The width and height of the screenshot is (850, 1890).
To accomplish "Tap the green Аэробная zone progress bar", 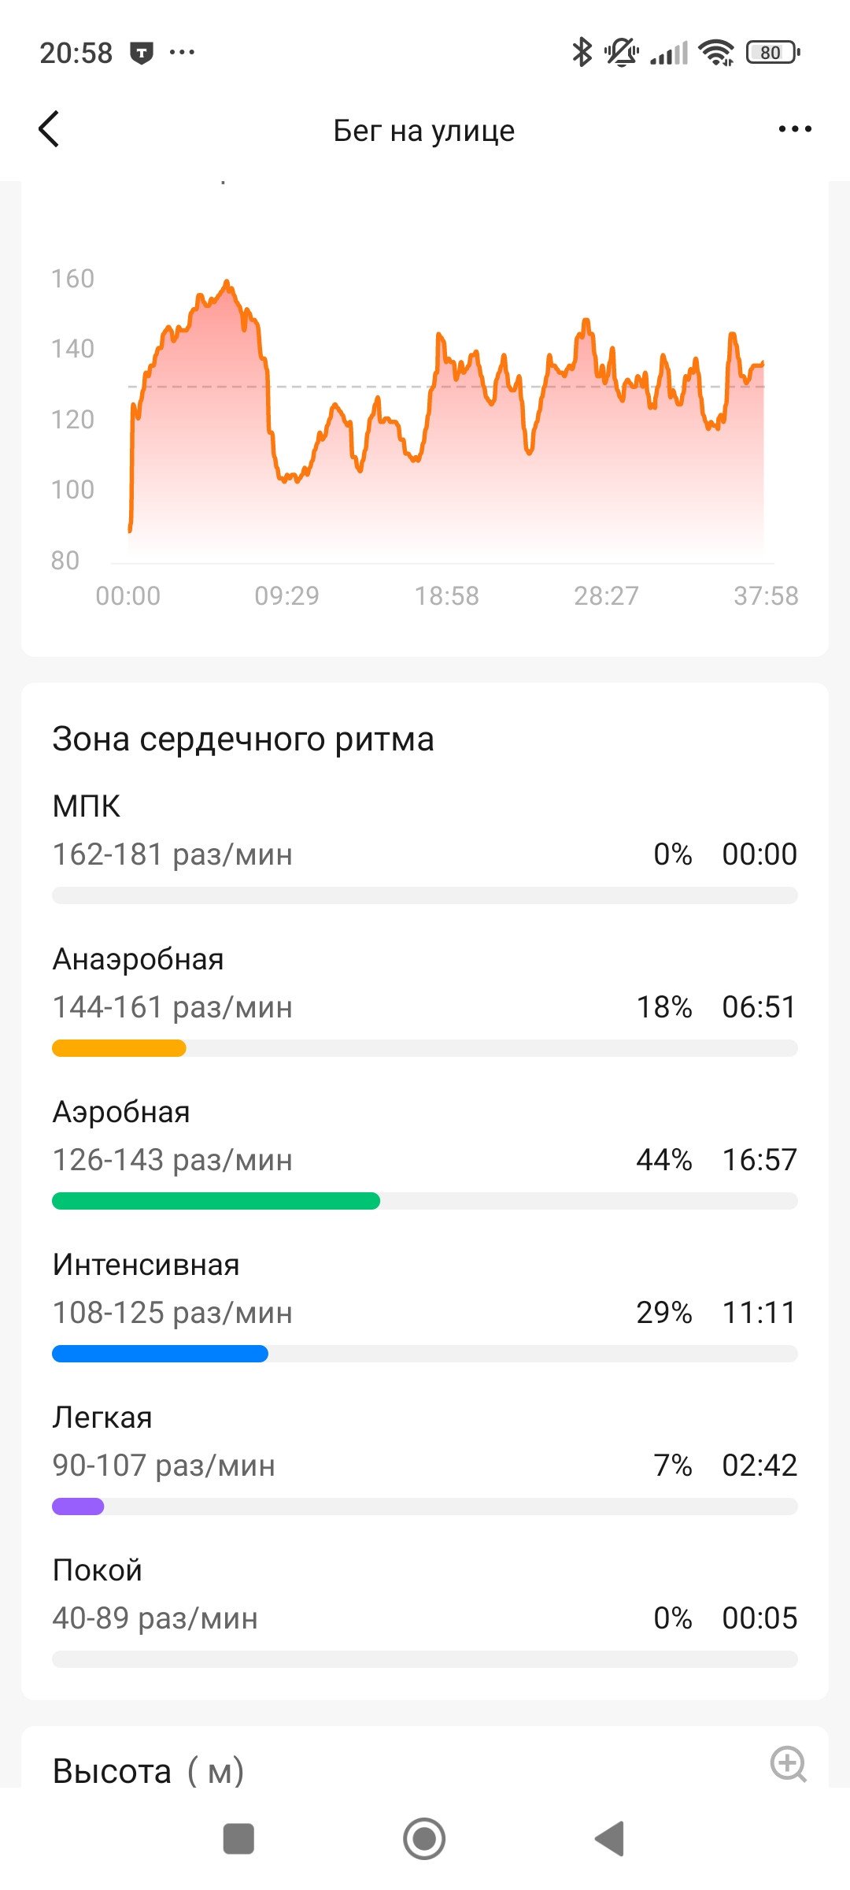I will [216, 1201].
